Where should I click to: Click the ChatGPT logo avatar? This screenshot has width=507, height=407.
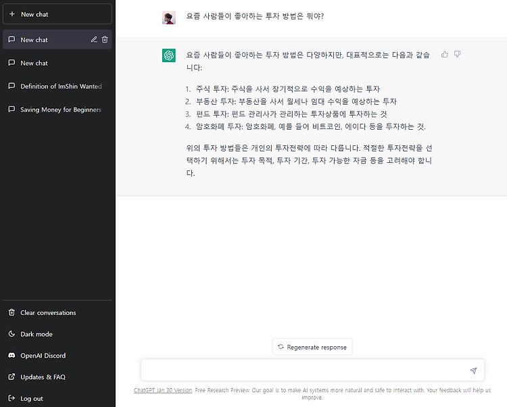169,55
